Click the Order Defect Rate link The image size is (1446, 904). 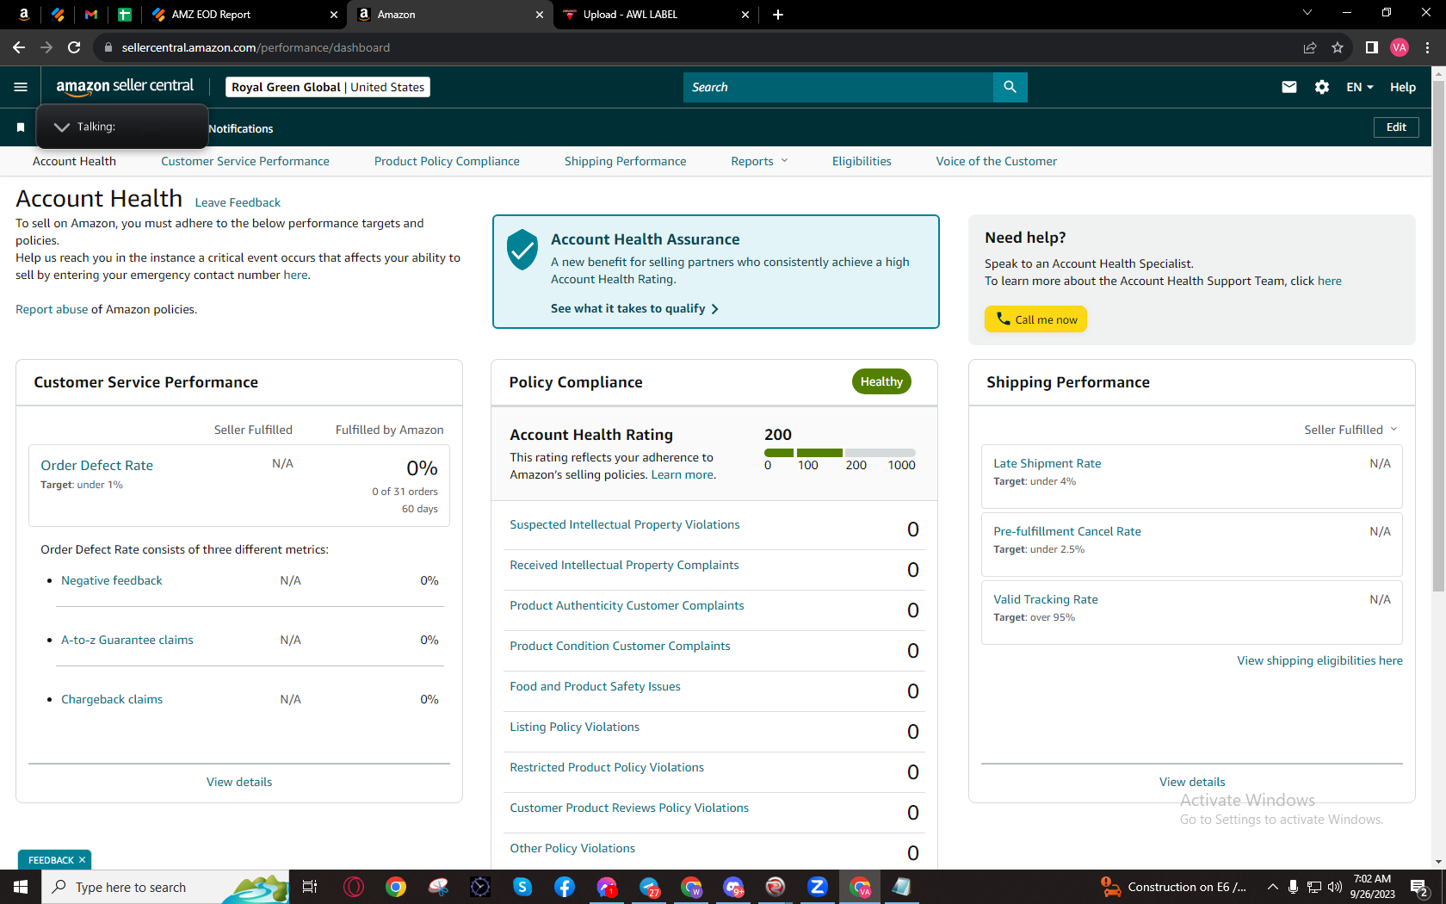97,465
